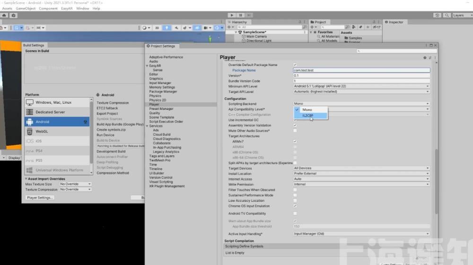Viewport: 473px width, 265px height.
Task: Toggle scene visibility of hidden objects icon
Action: click(197, 28)
